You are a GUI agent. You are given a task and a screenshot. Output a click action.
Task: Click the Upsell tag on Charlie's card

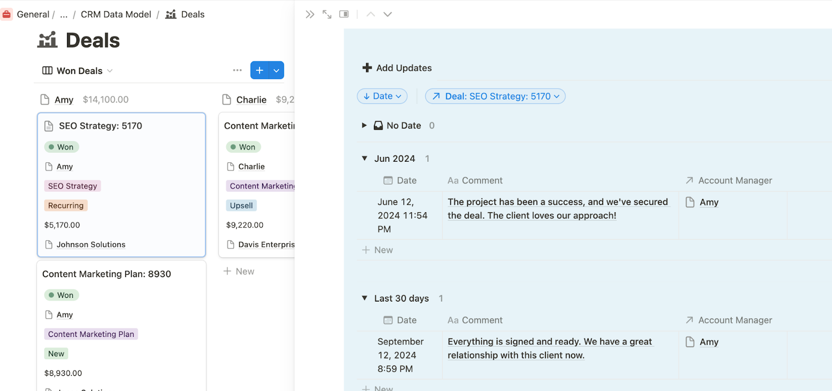click(241, 205)
